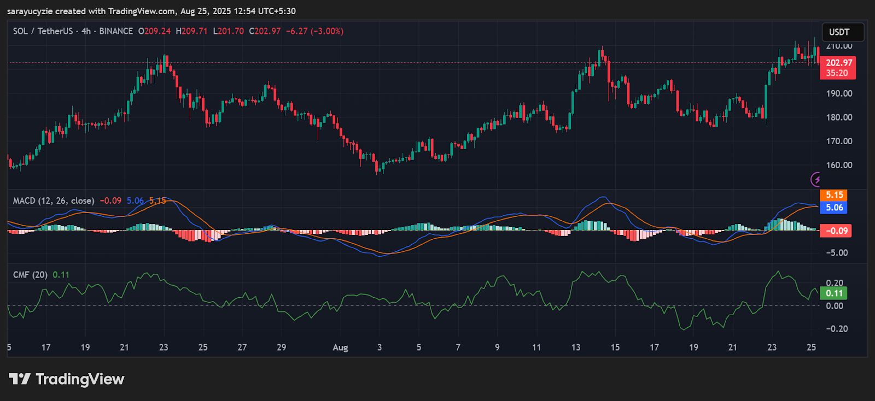
Task: Click the red current price label 202.97
Action: [x=838, y=63]
